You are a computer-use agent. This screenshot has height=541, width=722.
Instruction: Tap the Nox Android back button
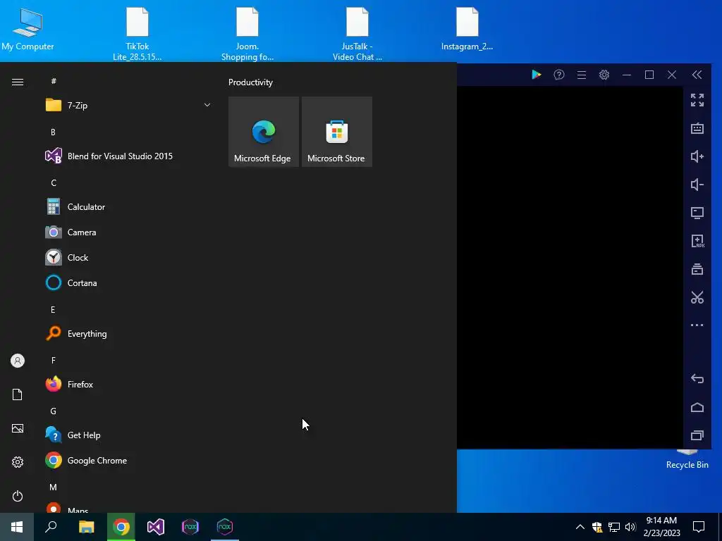[x=697, y=378]
